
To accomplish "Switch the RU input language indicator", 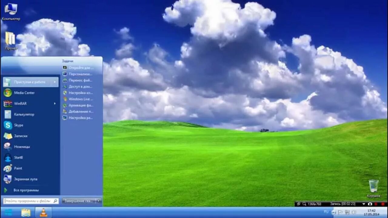I will (326, 212).
